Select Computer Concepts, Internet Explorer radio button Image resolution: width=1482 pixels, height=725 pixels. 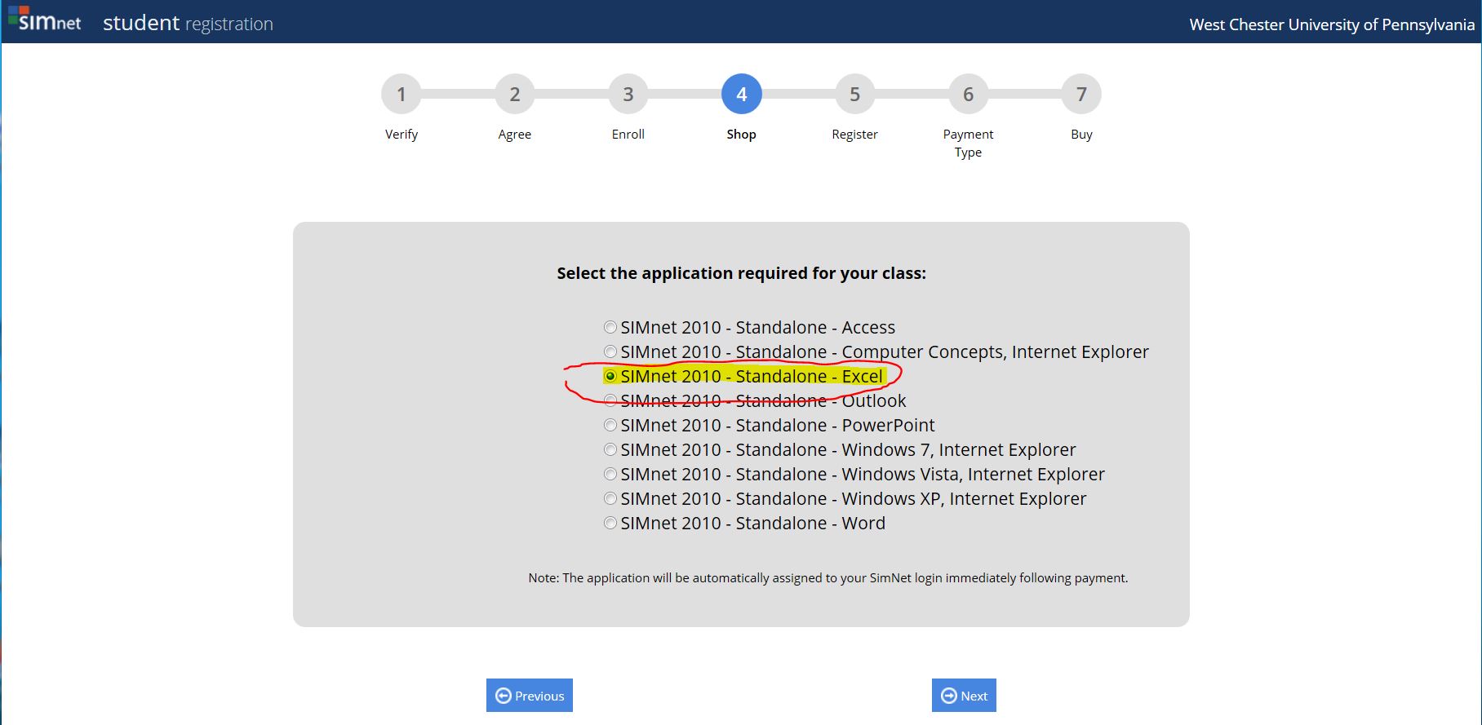(610, 351)
